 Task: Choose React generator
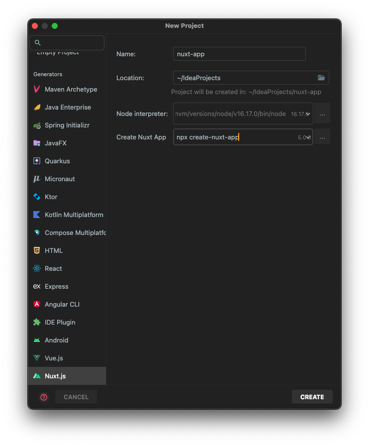(x=67, y=268)
